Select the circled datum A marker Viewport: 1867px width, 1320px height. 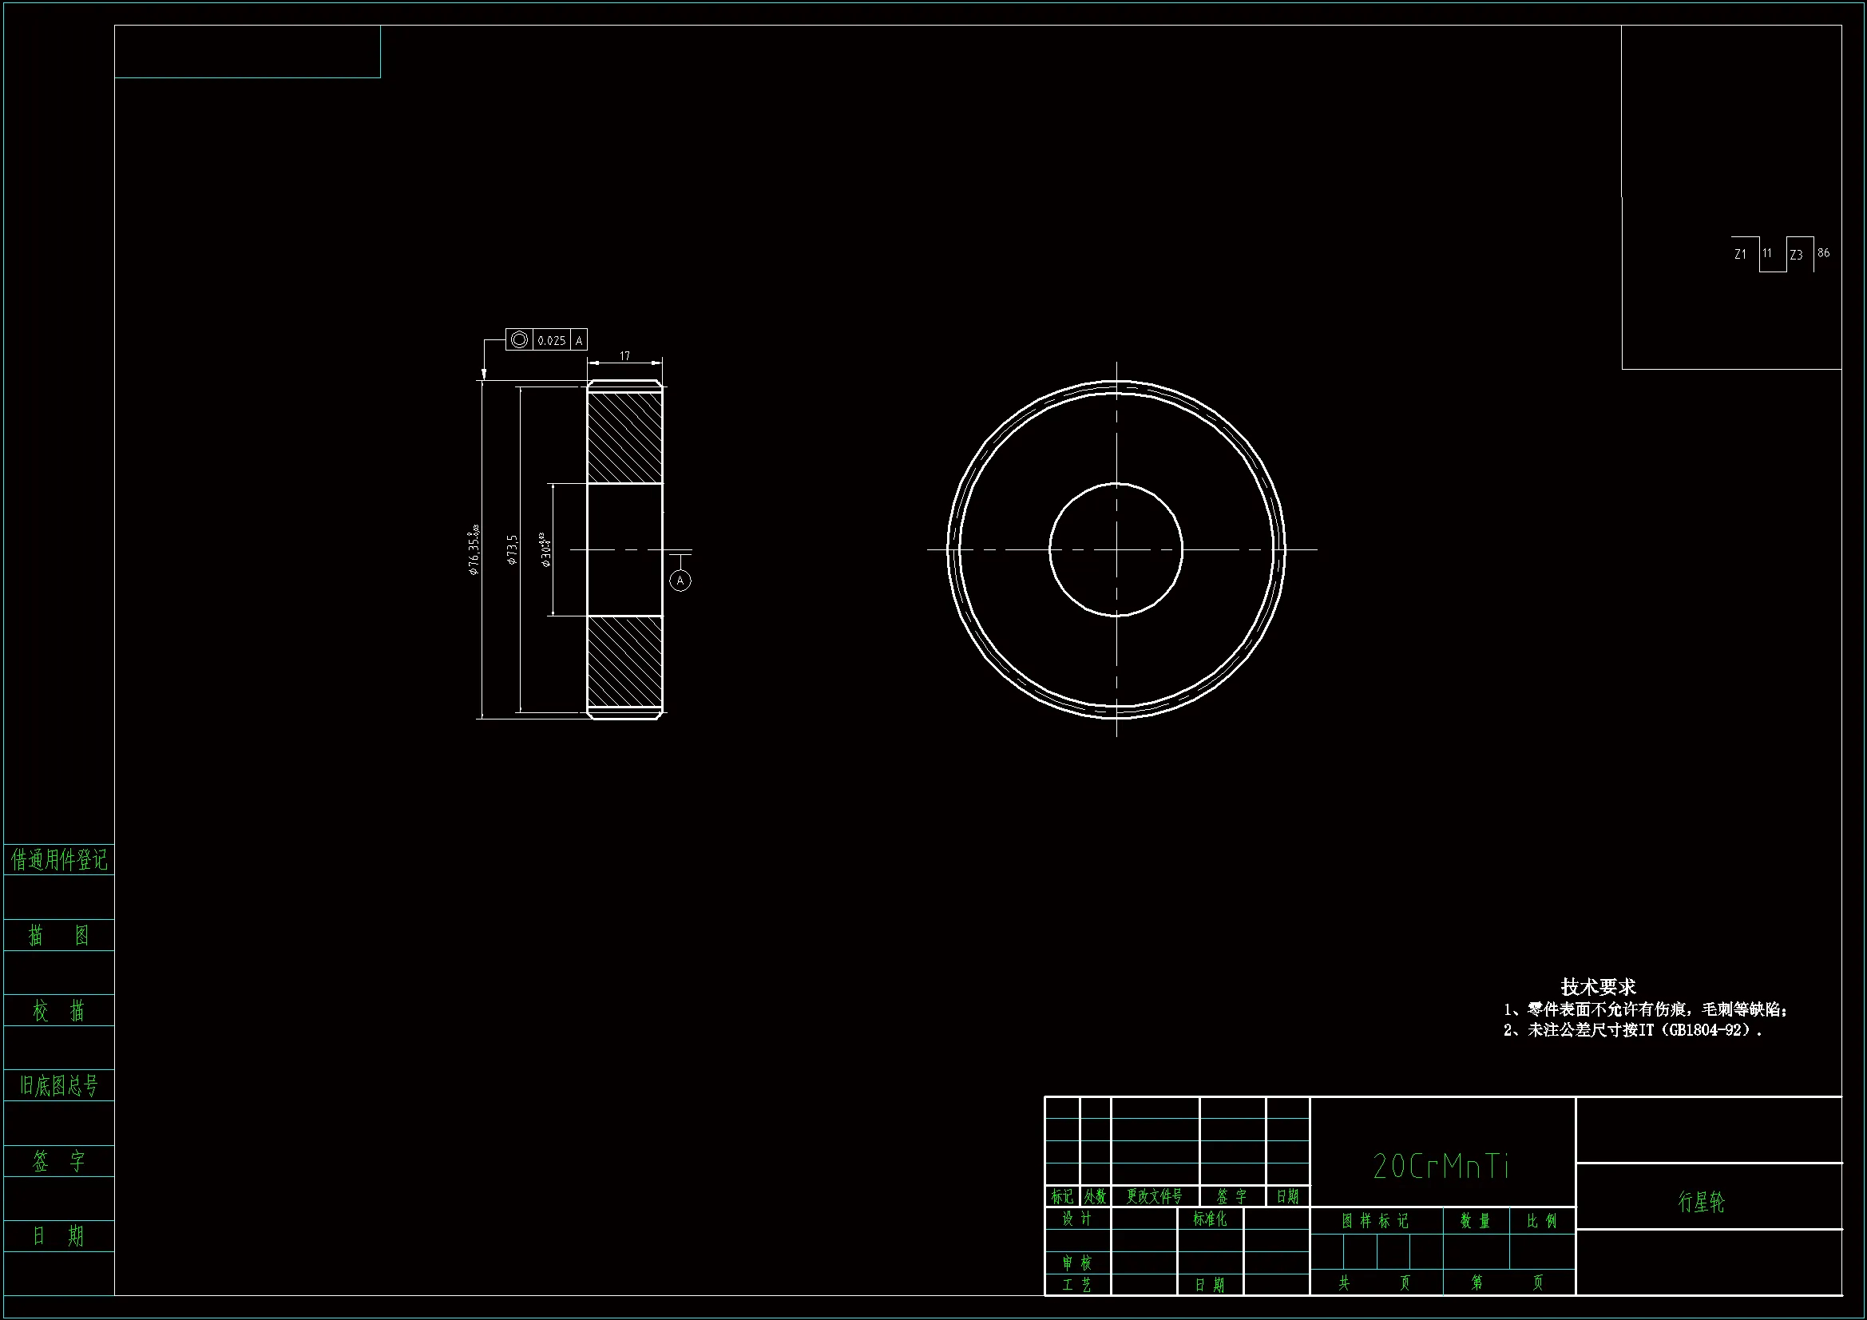[x=680, y=580]
